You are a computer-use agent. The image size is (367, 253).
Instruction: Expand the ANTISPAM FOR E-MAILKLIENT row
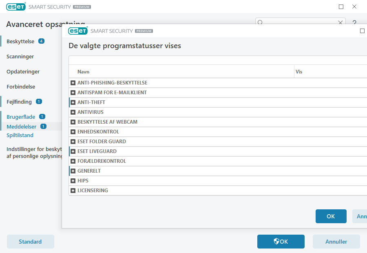coord(73,93)
